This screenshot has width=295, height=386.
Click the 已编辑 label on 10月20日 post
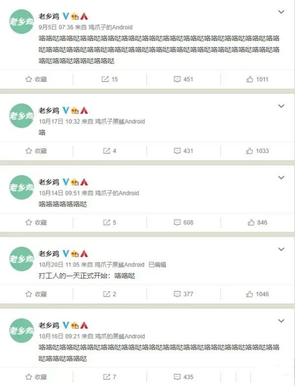tap(157, 264)
